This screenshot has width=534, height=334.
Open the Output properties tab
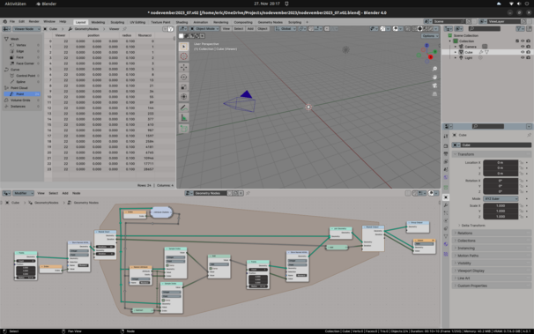coord(446,153)
